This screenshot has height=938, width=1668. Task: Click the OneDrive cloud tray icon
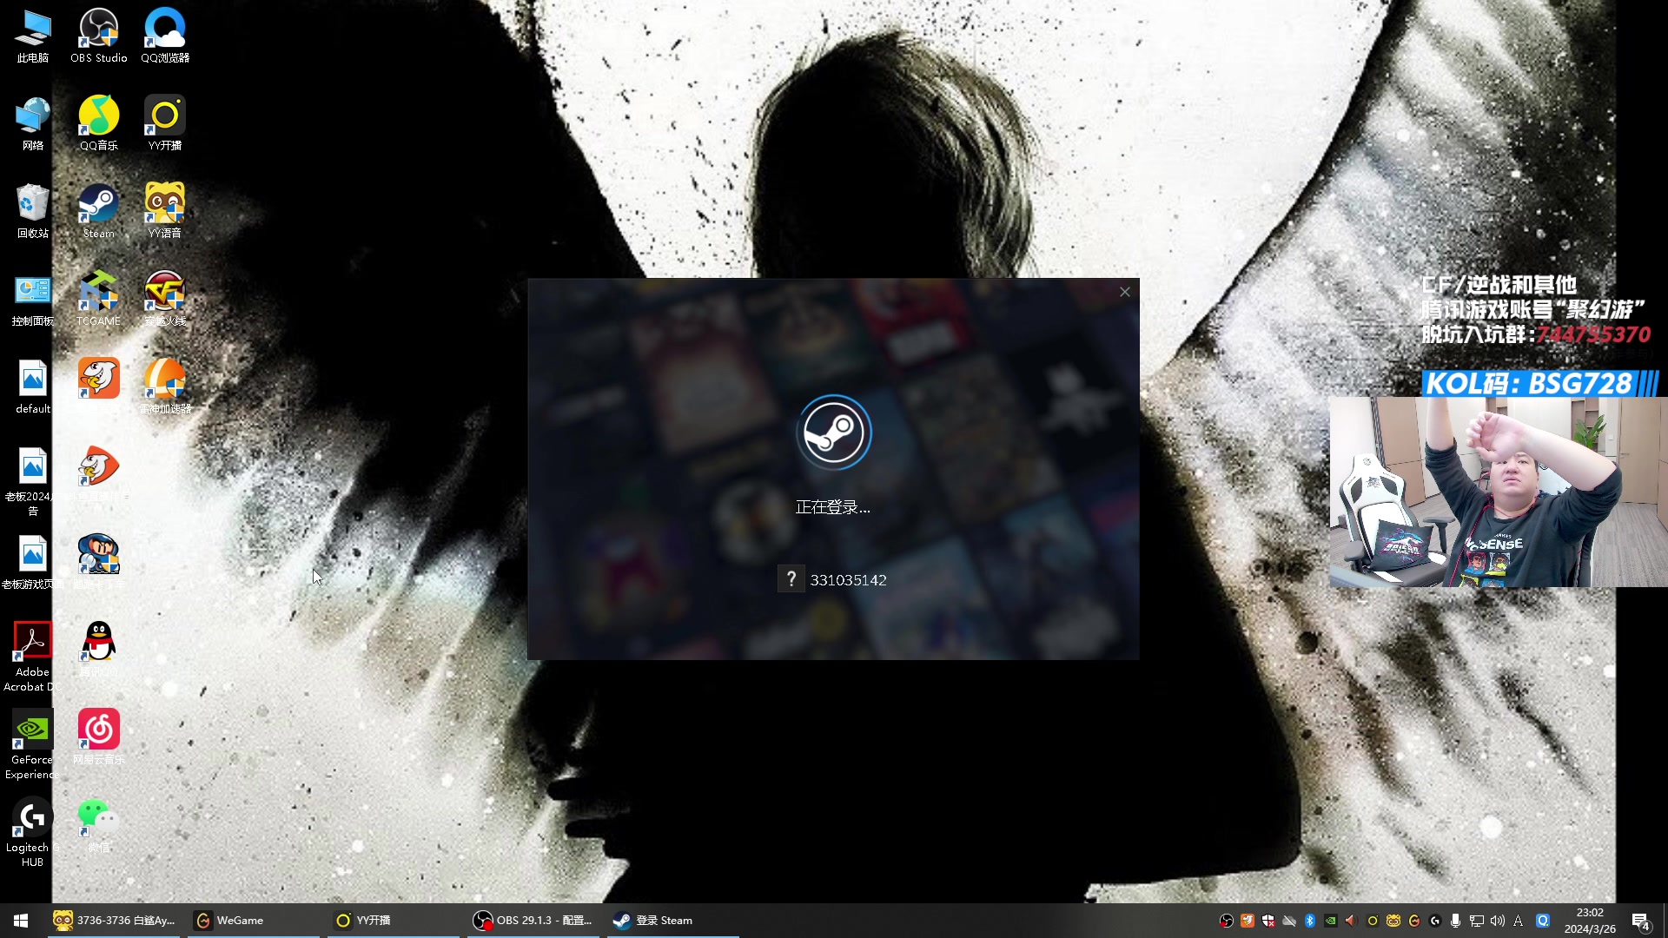click(1289, 921)
